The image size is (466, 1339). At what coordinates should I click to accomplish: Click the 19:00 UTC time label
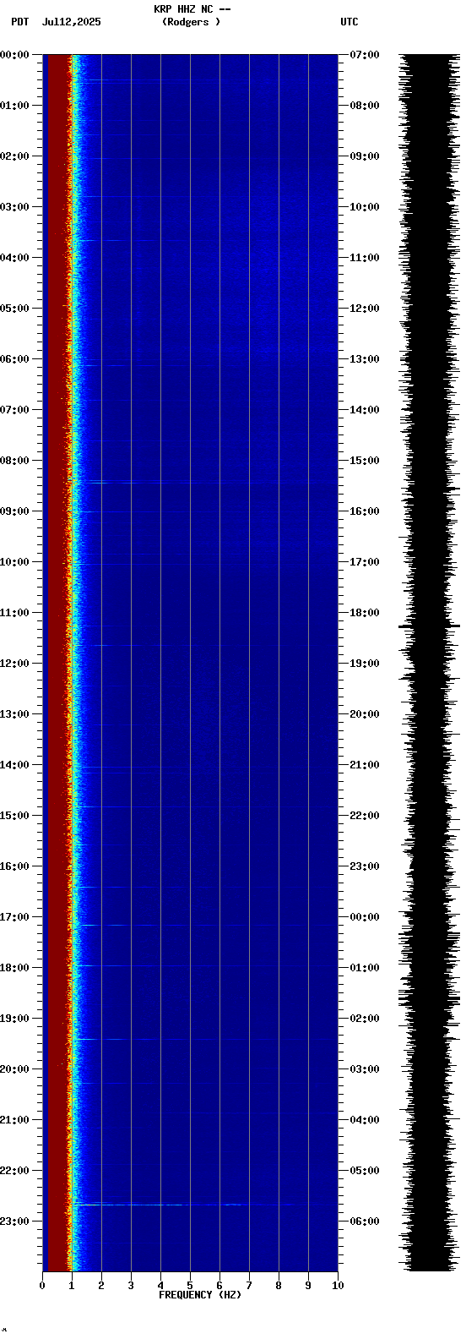364,664
